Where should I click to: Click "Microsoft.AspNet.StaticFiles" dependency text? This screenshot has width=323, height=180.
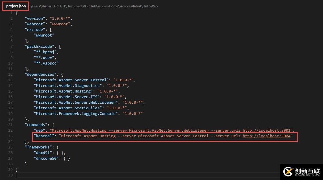68,108
